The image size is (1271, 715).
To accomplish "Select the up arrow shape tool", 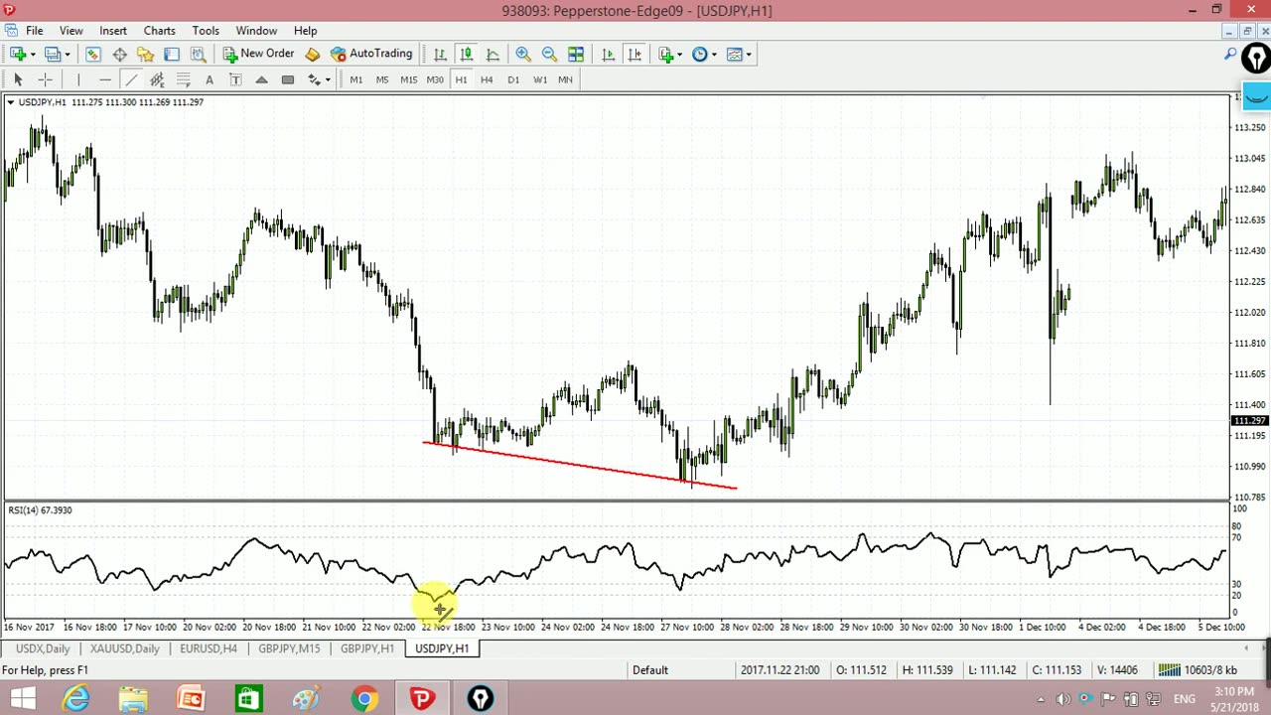I will click(261, 79).
